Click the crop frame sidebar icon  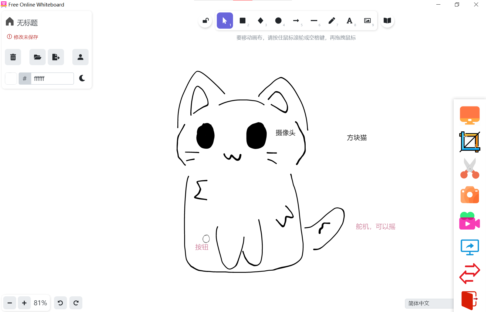[470, 142]
